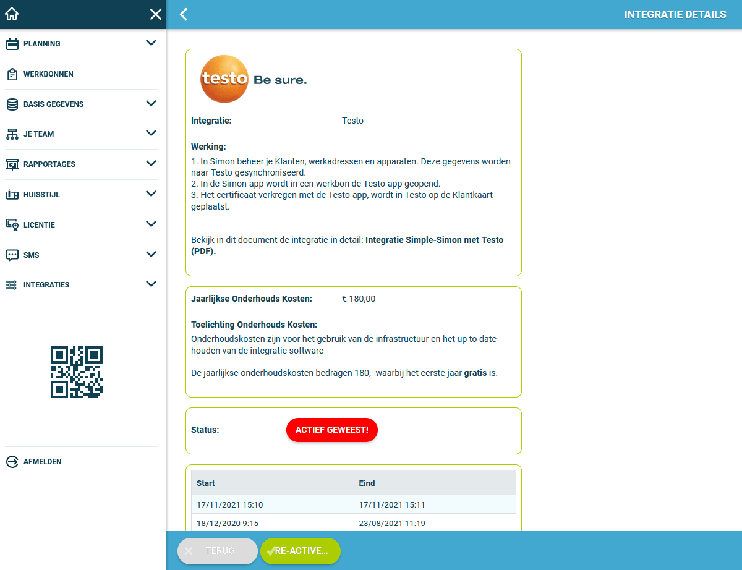Click the € 180,00 cost value
This screenshot has width=742, height=570.
[x=359, y=299]
